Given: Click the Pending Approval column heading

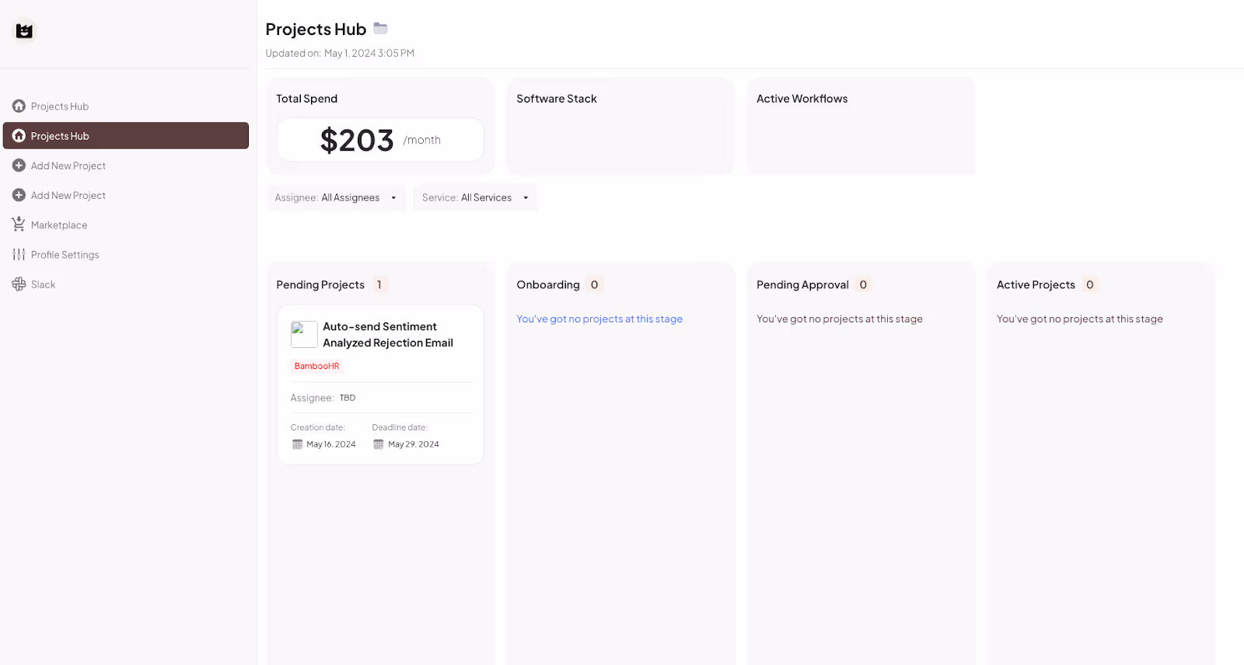Looking at the screenshot, I should [802, 284].
